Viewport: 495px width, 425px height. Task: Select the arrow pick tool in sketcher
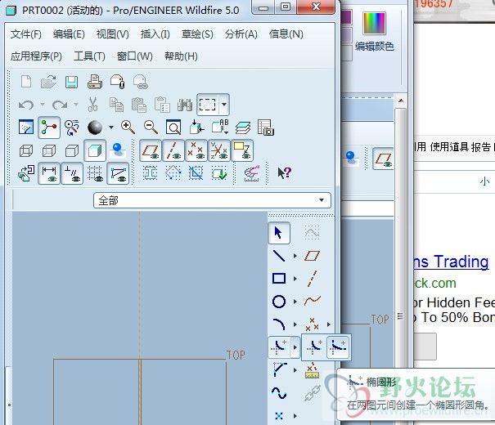(279, 233)
